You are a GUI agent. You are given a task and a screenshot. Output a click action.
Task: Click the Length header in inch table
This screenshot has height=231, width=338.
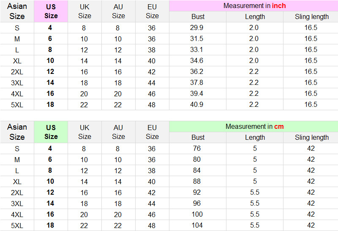point(255,17)
